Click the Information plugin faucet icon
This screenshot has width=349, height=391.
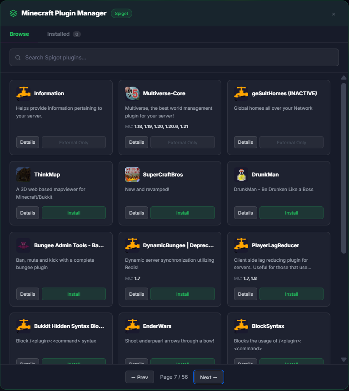(x=24, y=93)
